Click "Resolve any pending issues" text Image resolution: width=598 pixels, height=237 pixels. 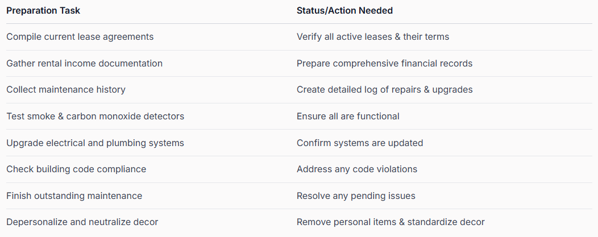click(x=356, y=196)
